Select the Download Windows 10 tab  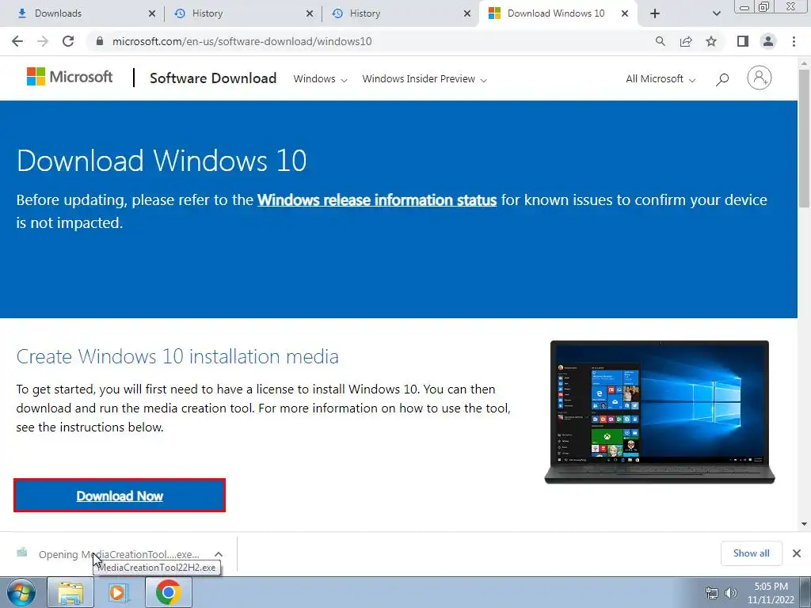pos(556,13)
